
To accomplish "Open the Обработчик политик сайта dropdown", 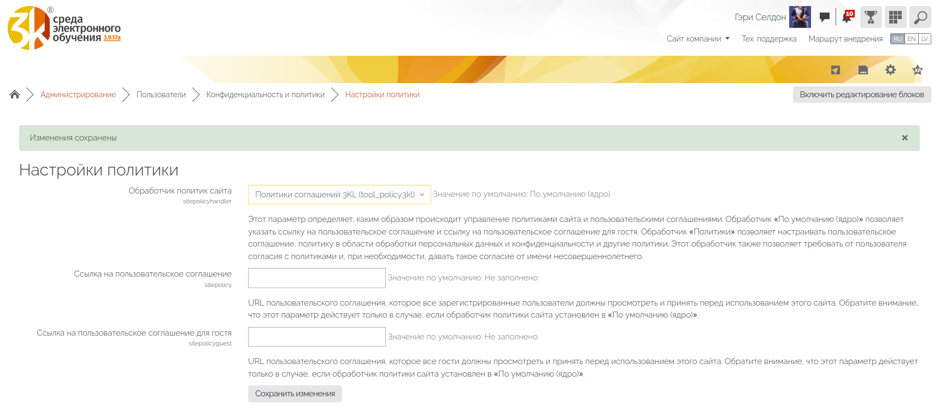I will 339,195.
